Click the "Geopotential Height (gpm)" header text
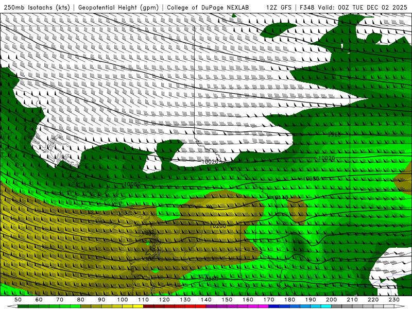412x309 pixels. click(118, 7)
